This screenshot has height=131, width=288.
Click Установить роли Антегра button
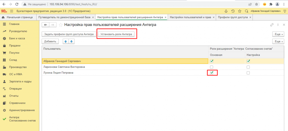[x=116, y=34]
